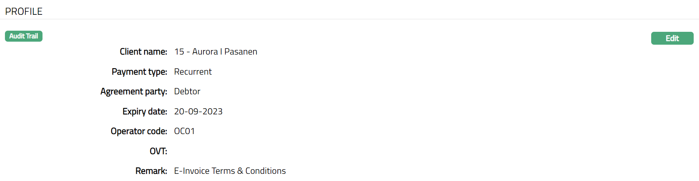This screenshot has height=181, width=699.
Task: Select the Payment type label
Action: 139,72
